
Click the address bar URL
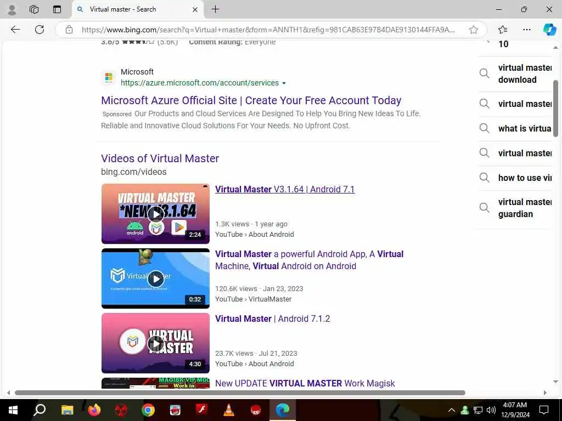(x=268, y=30)
